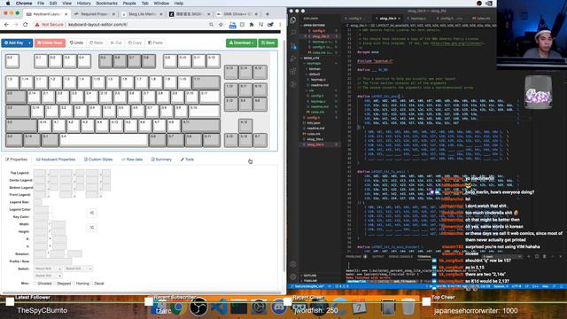The width and height of the screenshot is (567, 319).
Task: Click the zoom magnifier icon in address bar
Action: point(211,25)
